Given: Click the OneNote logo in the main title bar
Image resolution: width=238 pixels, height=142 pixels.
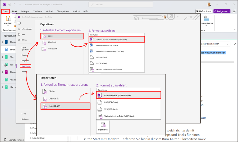Looking at the screenshot, I should point(4,4).
